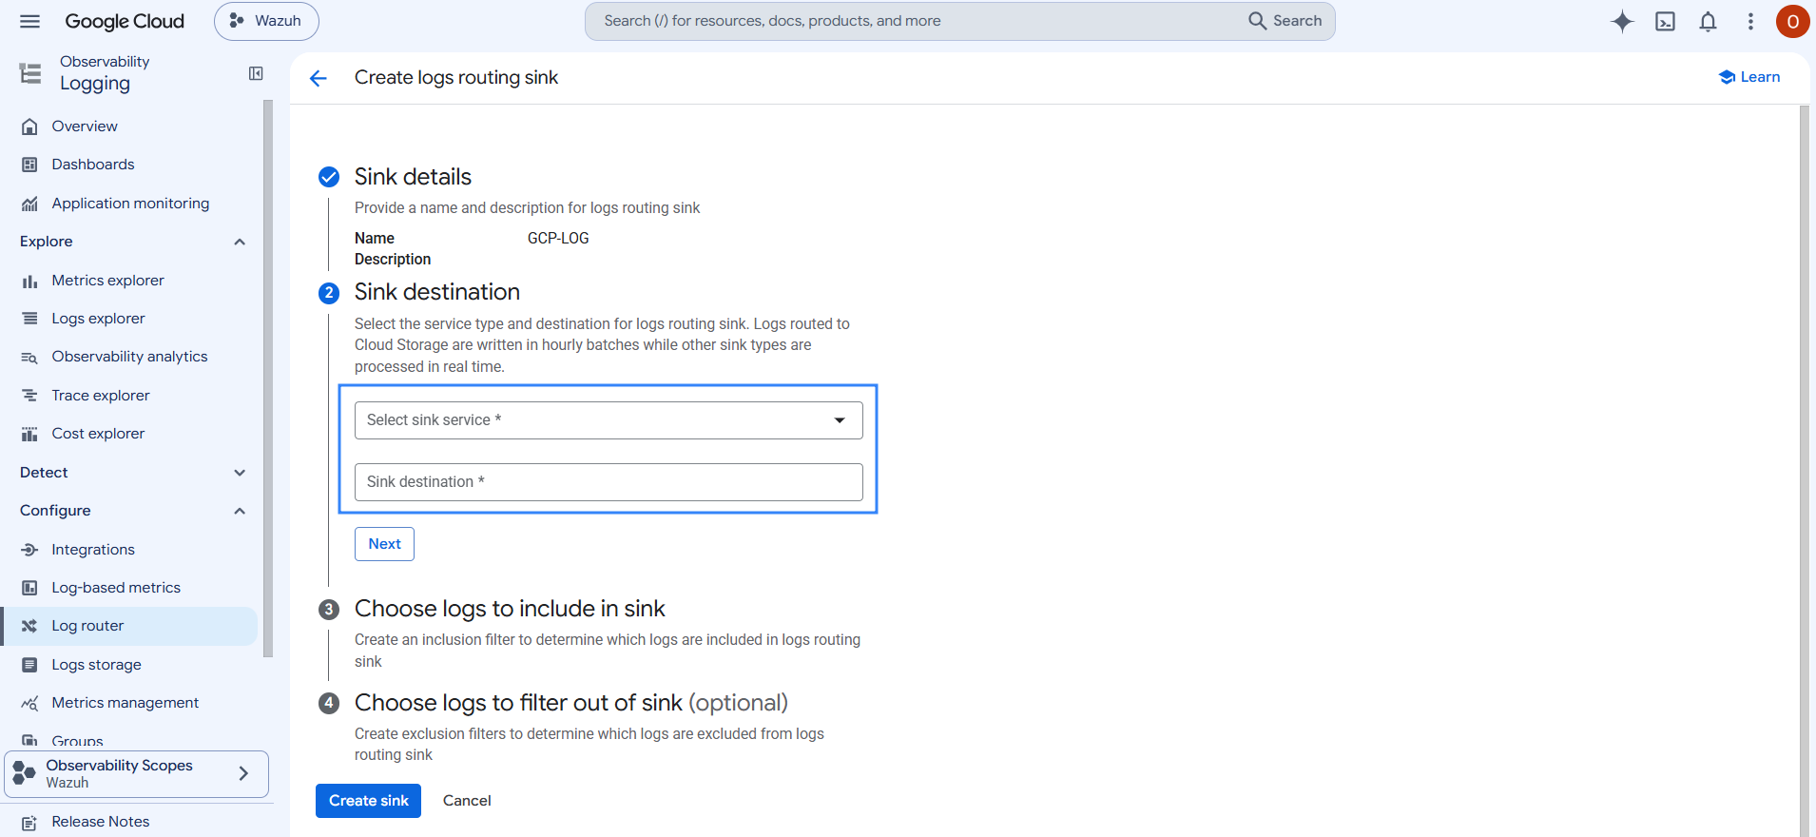Open Observability analytics in sidebar
Image resolution: width=1816 pixels, height=837 pixels.
129,357
